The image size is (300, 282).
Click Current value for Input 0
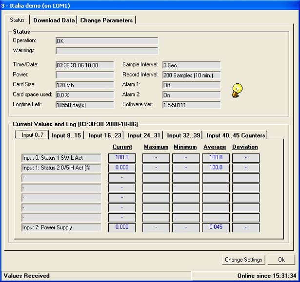(x=121, y=158)
